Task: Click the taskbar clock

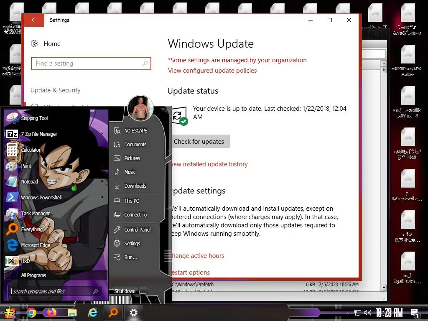Action: tap(389, 313)
